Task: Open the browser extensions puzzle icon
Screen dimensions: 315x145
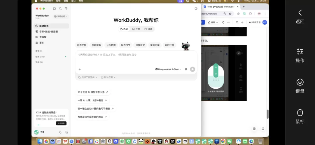Action: click(x=250, y=14)
